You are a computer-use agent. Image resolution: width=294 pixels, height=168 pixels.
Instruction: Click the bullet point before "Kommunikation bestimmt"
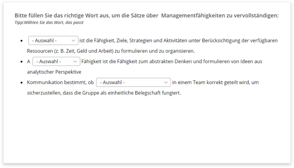(x=22, y=83)
